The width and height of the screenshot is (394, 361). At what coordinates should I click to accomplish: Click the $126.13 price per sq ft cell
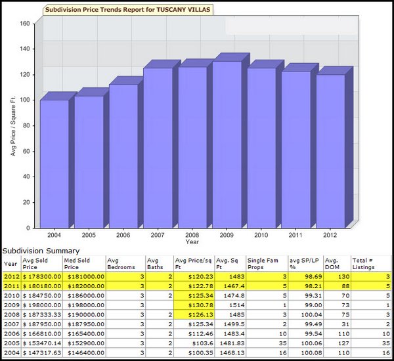[194, 315]
